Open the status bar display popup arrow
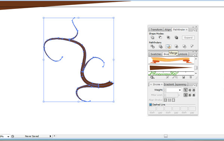The height and width of the screenshot is (141, 224). 50,136
